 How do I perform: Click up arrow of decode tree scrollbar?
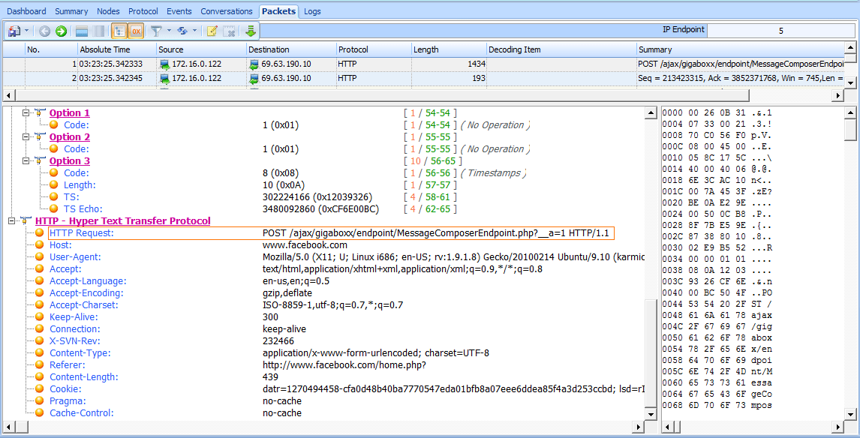click(x=651, y=113)
